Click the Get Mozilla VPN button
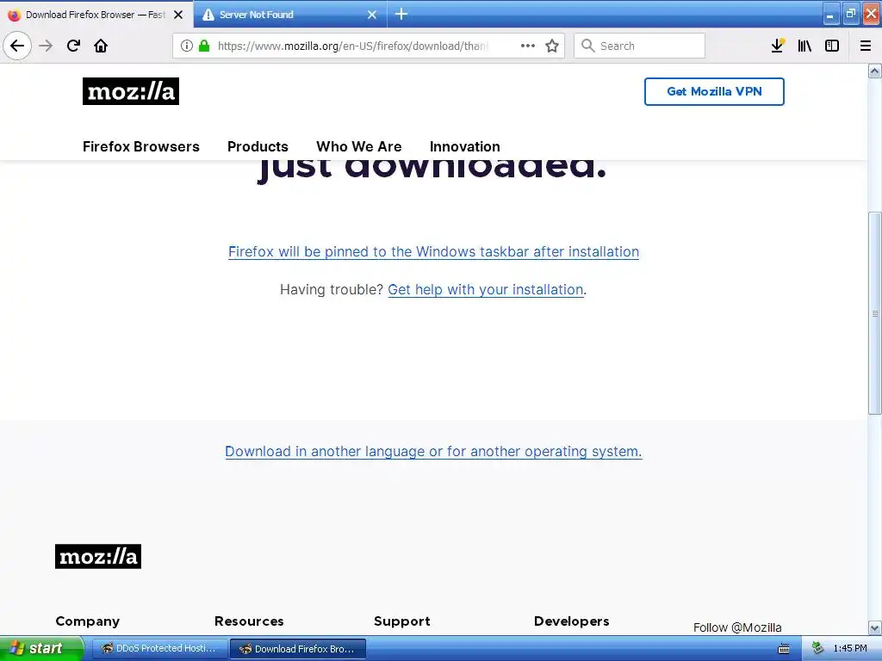The image size is (882, 661). click(714, 91)
